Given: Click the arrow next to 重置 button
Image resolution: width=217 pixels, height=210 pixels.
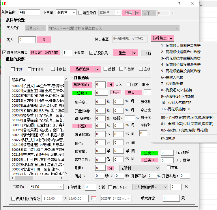Looking at the screenshot, I should tap(134, 53).
